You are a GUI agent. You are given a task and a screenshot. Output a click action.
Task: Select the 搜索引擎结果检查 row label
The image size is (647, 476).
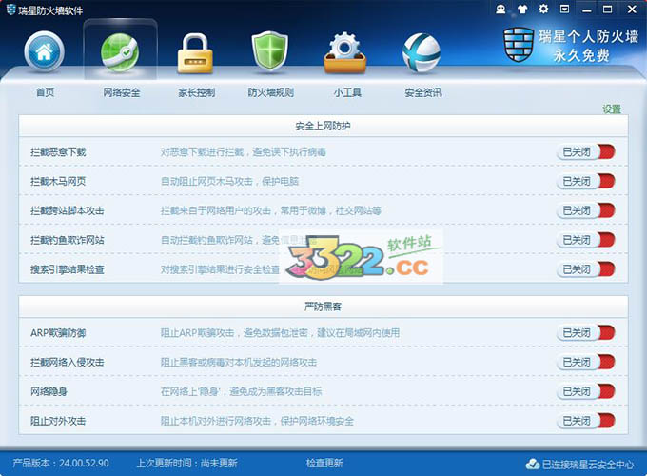67,269
